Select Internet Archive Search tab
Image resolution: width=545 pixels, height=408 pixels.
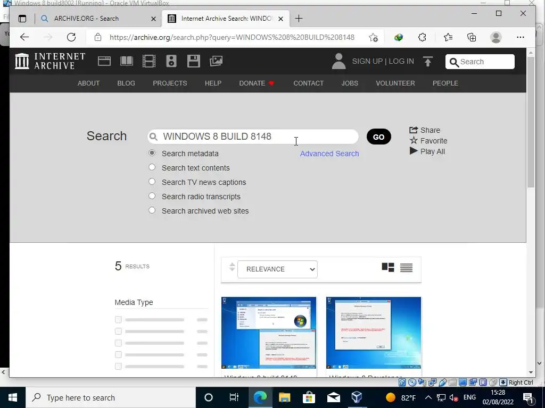tap(226, 19)
